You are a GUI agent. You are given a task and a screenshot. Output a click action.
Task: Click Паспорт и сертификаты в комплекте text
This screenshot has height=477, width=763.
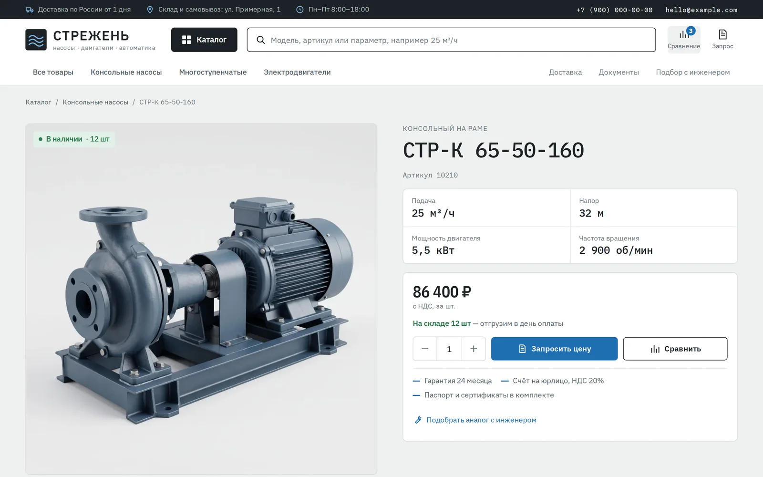tap(489, 395)
